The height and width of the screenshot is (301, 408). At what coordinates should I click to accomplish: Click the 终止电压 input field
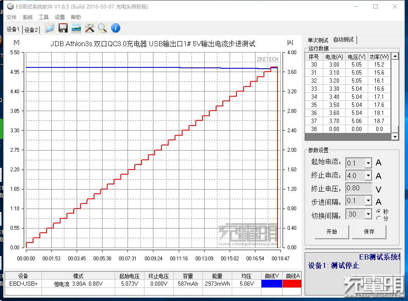coord(358,188)
